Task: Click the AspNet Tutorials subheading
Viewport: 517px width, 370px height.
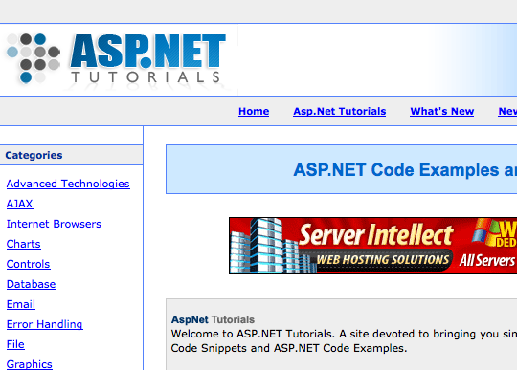Action: pos(213,319)
